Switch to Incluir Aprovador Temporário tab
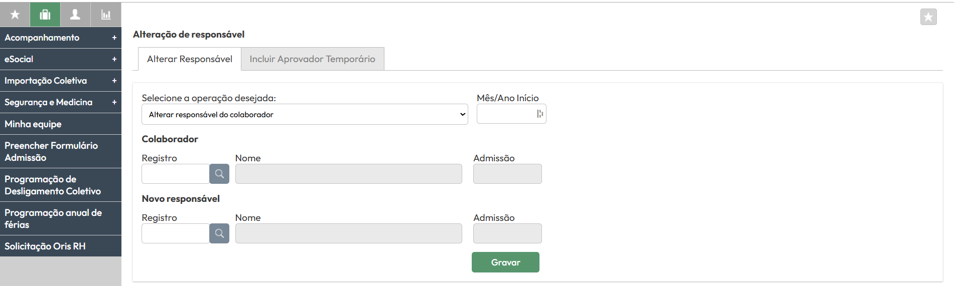 [312, 59]
